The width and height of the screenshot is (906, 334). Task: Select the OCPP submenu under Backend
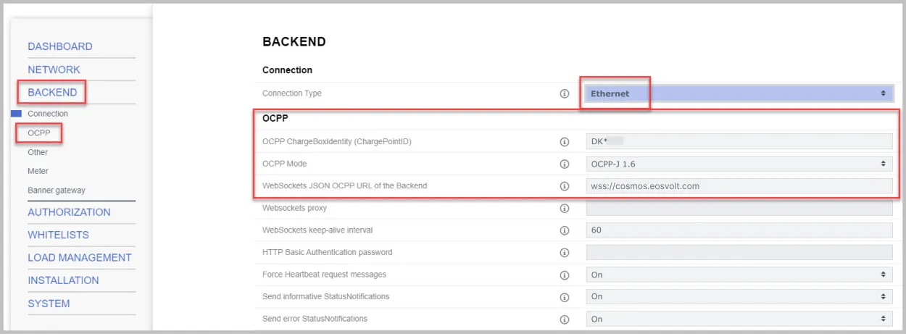(39, 133)
